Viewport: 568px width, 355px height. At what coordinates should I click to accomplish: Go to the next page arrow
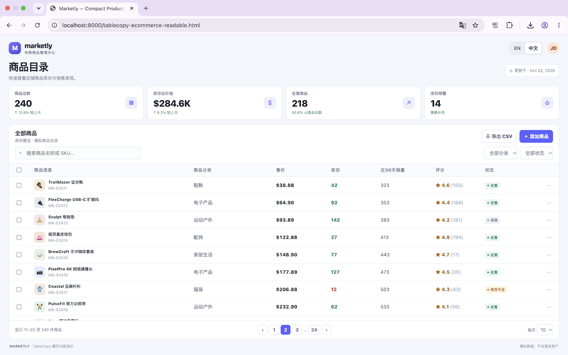[x=327, y=330]
